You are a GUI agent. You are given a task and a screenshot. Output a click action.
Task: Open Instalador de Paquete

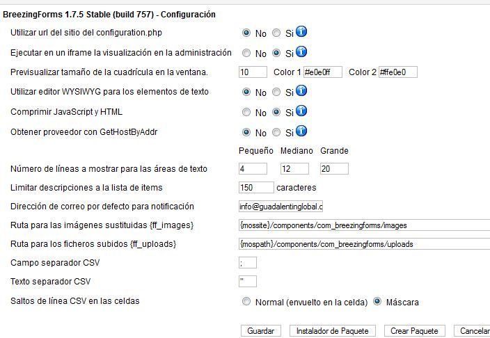[333, 331]
